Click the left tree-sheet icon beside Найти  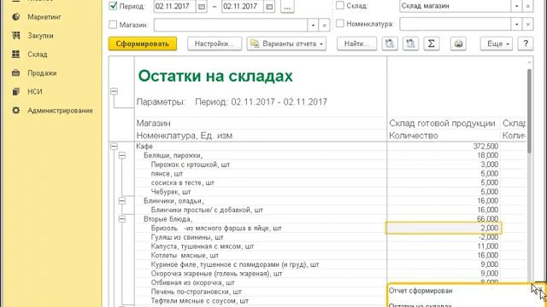390,43
